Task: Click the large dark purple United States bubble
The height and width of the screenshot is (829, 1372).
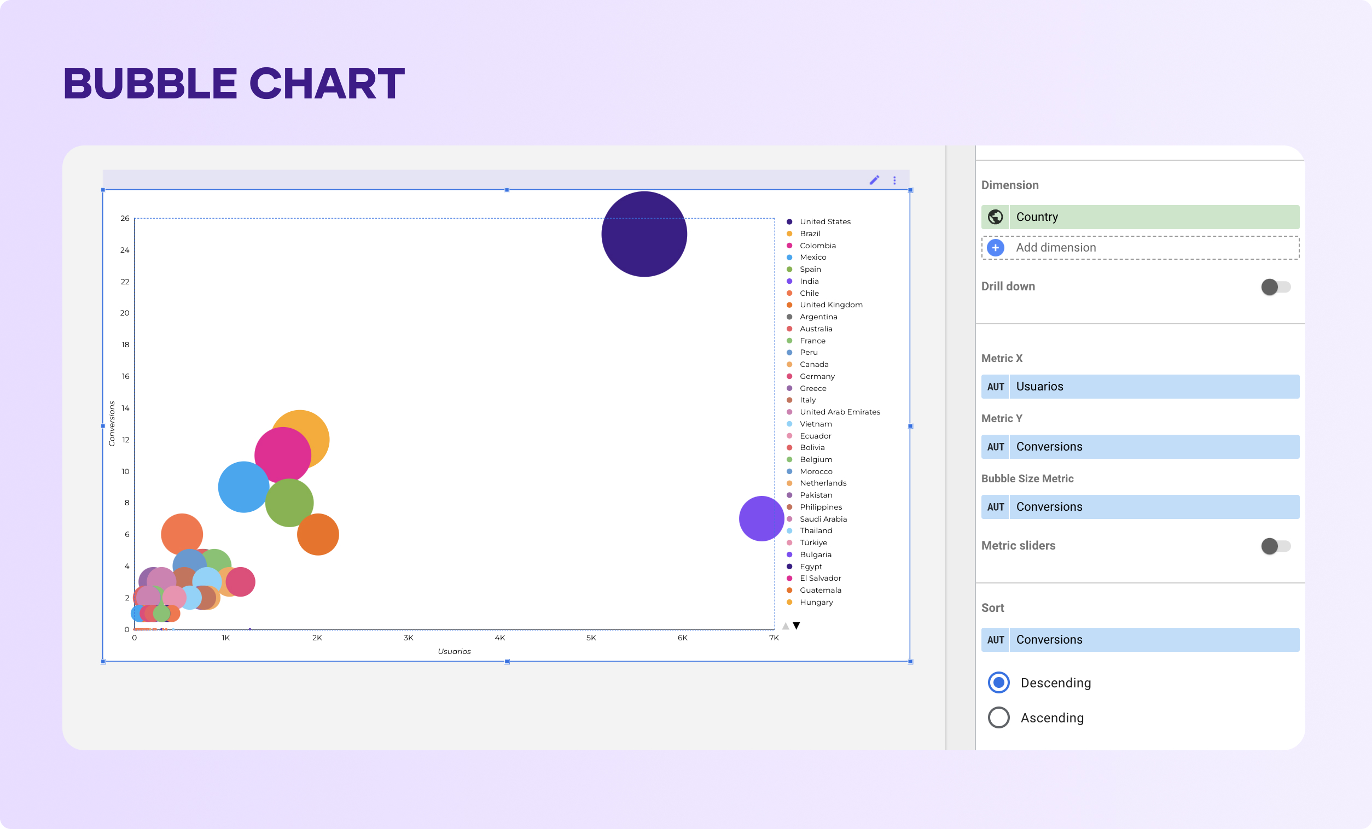Action: coord(644,234)
